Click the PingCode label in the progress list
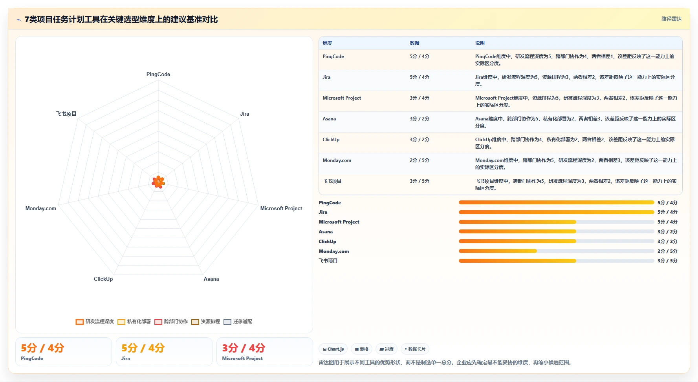The width and height of the screenshot is (698, 382). pyautogui.click(x=330, y=203)
